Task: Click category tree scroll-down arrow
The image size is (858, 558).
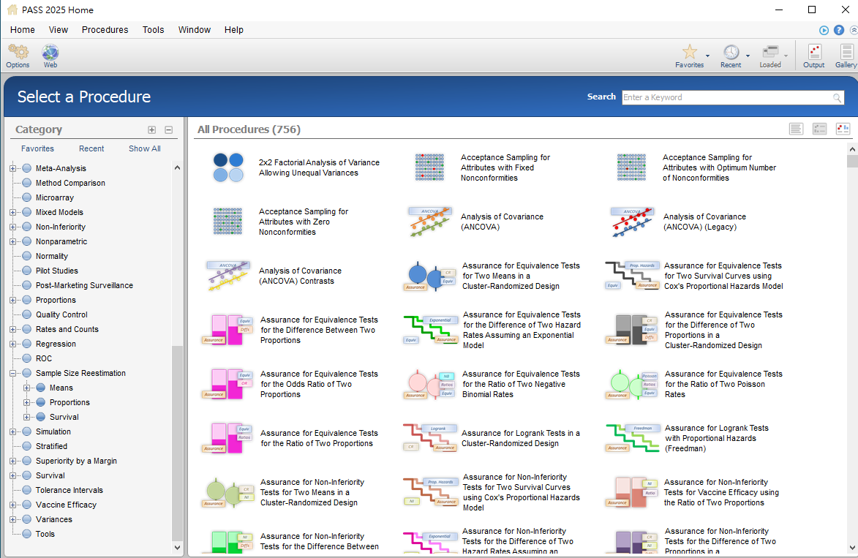Action: (x=177, y=547)
